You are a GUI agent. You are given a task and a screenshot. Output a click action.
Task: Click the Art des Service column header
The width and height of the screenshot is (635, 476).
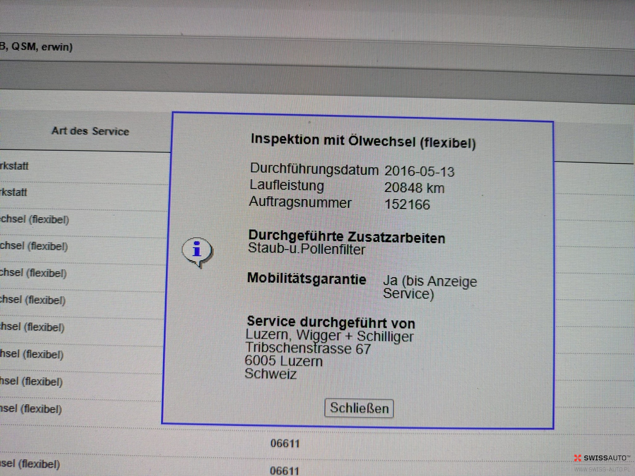point(90,131)
